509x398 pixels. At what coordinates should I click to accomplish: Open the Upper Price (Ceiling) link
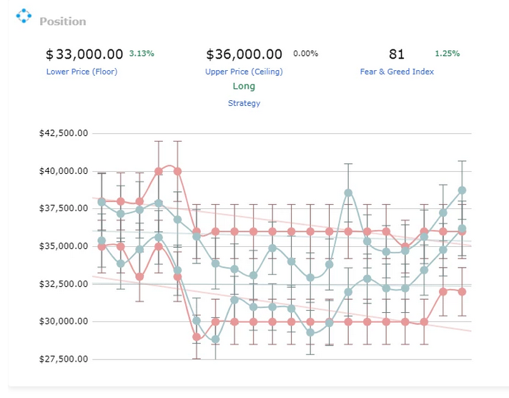pyautogui.click(x=244, y=72)
